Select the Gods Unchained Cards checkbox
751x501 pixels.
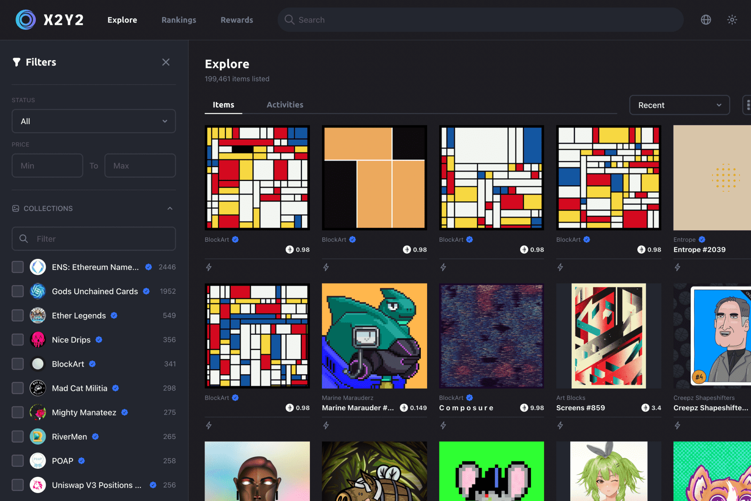click(17, 291)
